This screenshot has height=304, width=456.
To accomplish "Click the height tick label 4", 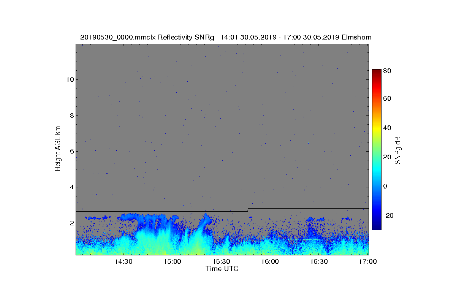I will [x=71, y=187].
